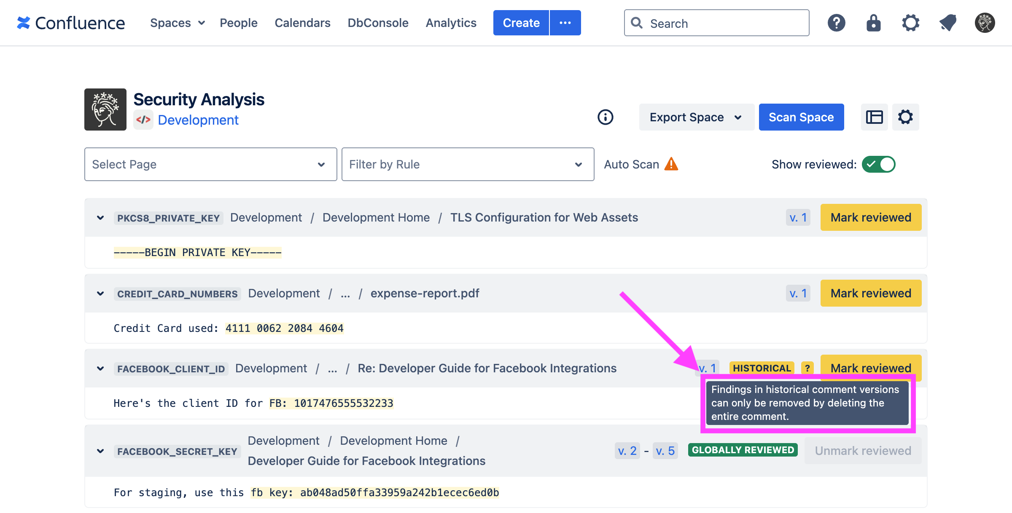The image size is (1012, 513).
Task: Go to the Analytics menu item
Action: click(x=451, y=23)
